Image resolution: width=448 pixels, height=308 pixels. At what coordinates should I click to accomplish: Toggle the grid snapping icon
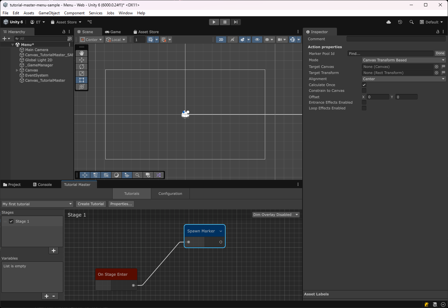click(164, 40)
